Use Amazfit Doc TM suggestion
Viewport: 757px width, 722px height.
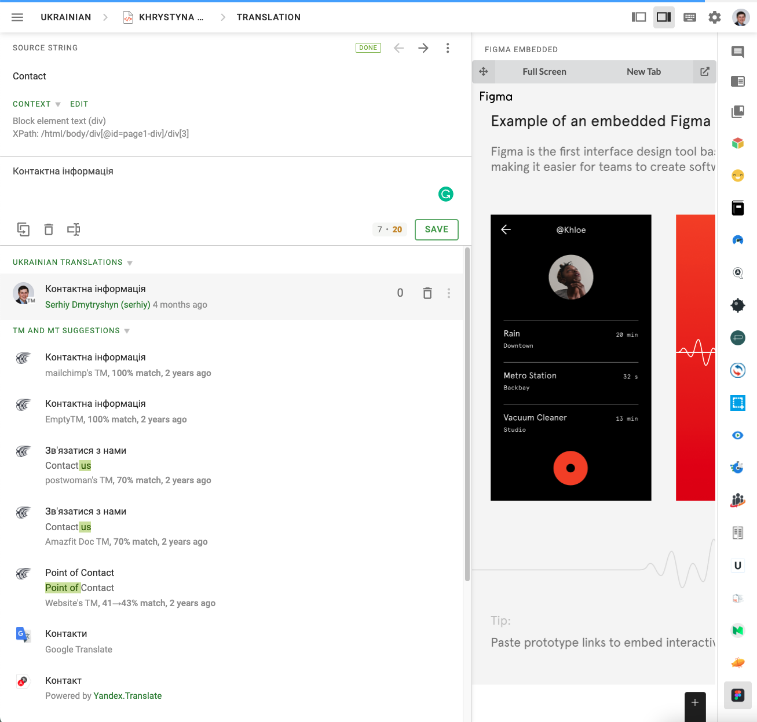232,527
